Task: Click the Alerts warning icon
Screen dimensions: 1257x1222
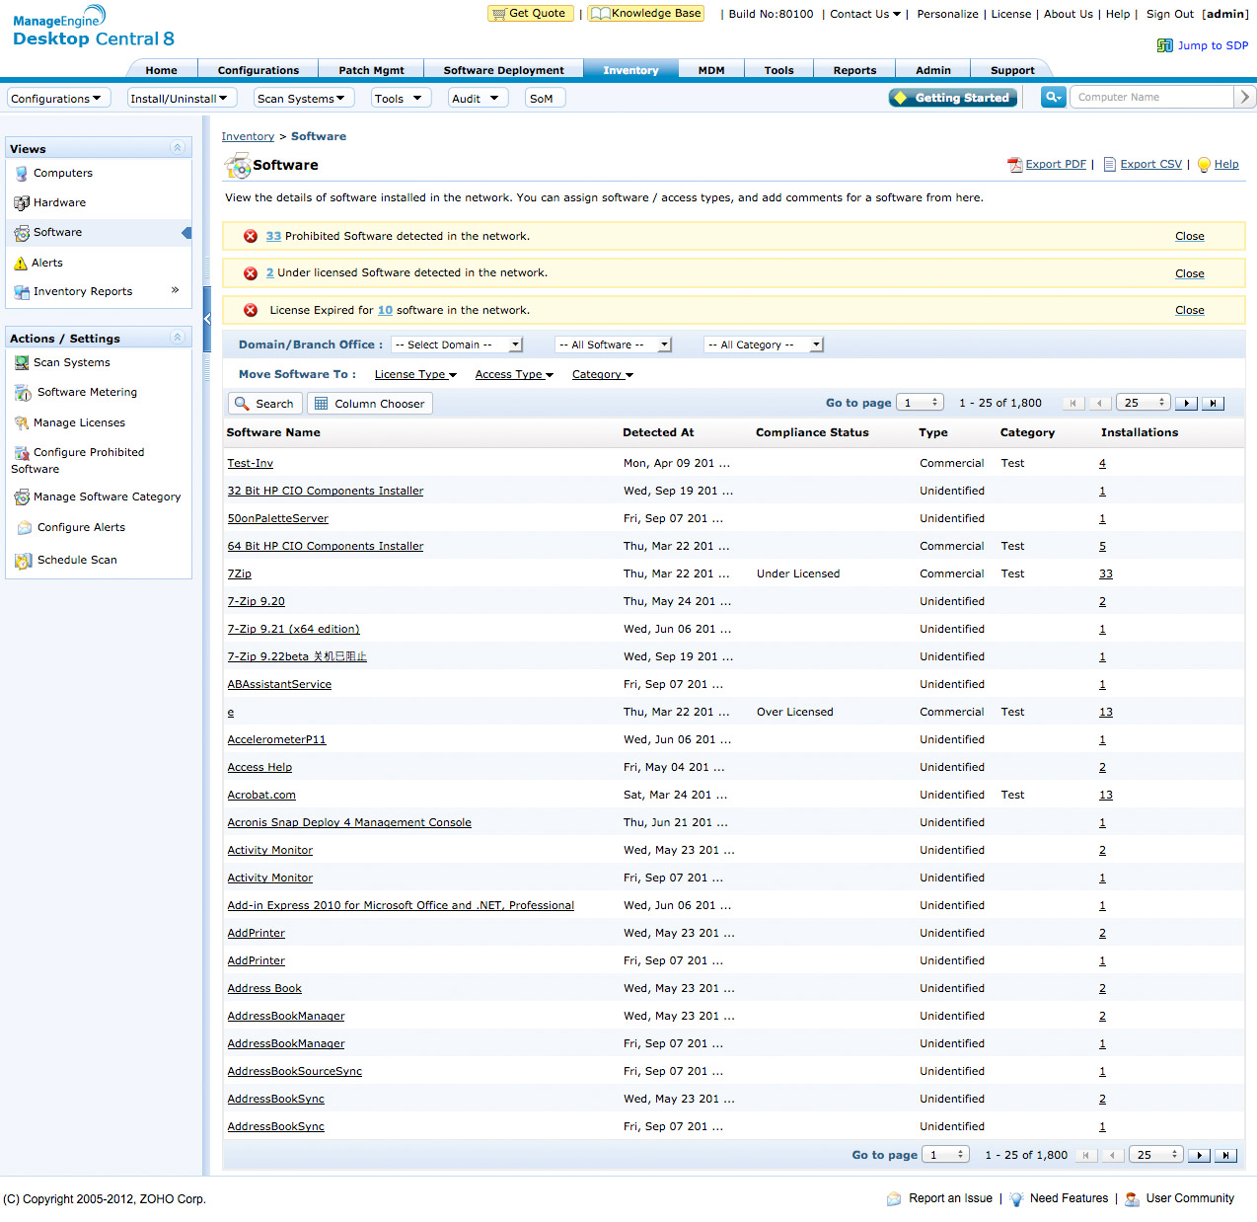Action: click(21, 264)
